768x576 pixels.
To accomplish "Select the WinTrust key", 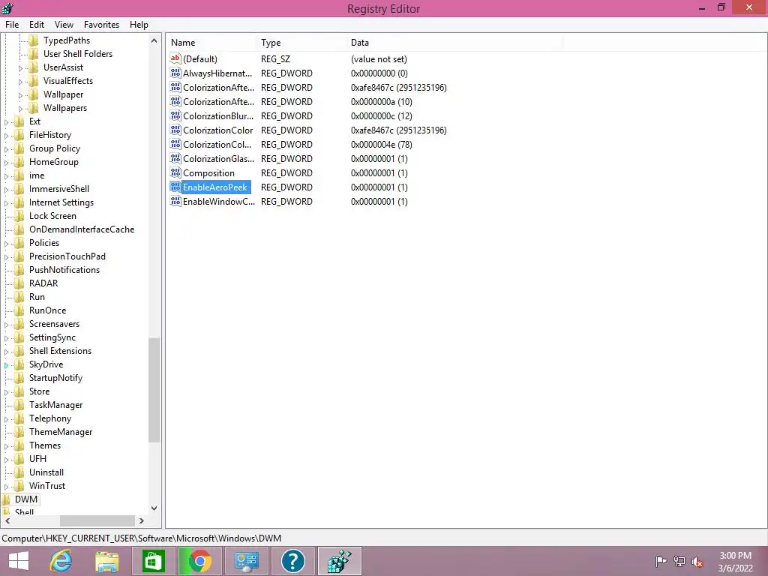I will [47, 485].
